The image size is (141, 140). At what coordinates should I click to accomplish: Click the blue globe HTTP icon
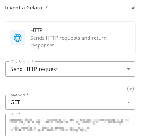pyautogui.click(x=18, y=38)
